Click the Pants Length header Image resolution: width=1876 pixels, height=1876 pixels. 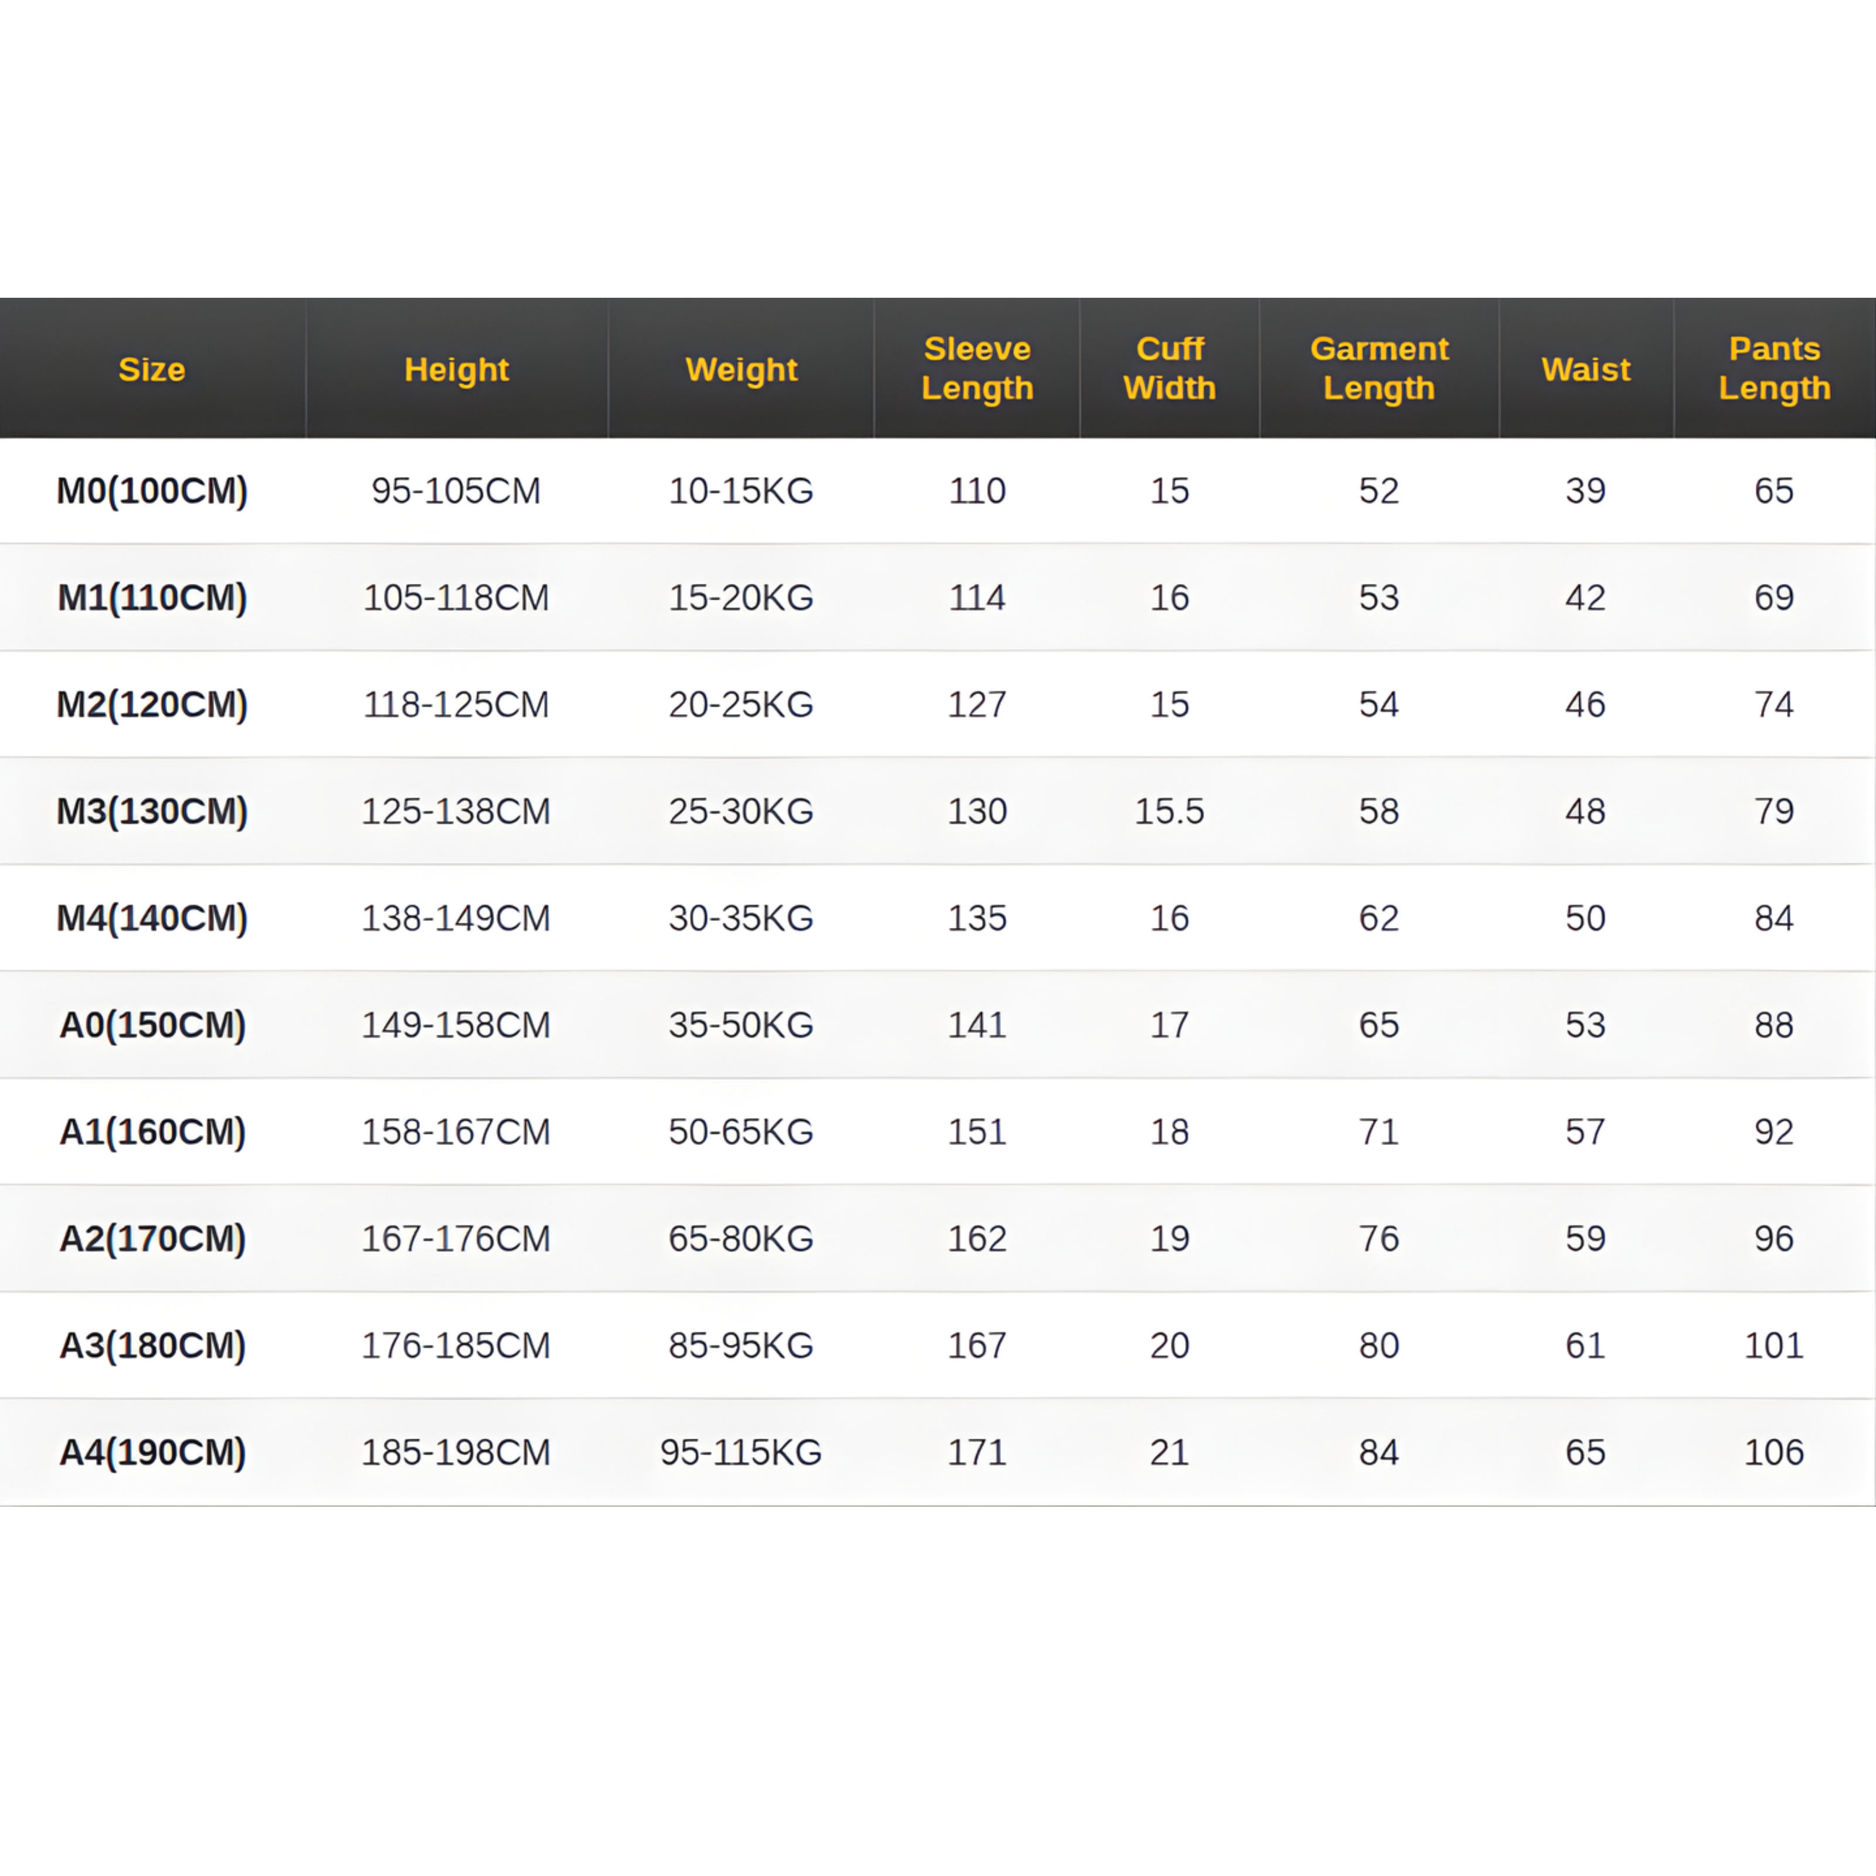[x=1774, y=368]
